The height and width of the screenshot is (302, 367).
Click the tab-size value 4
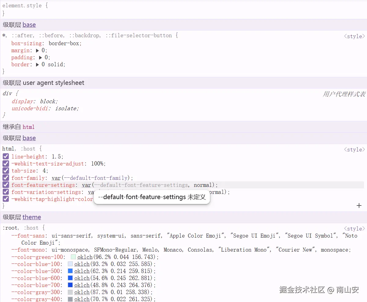coord(44,171)
